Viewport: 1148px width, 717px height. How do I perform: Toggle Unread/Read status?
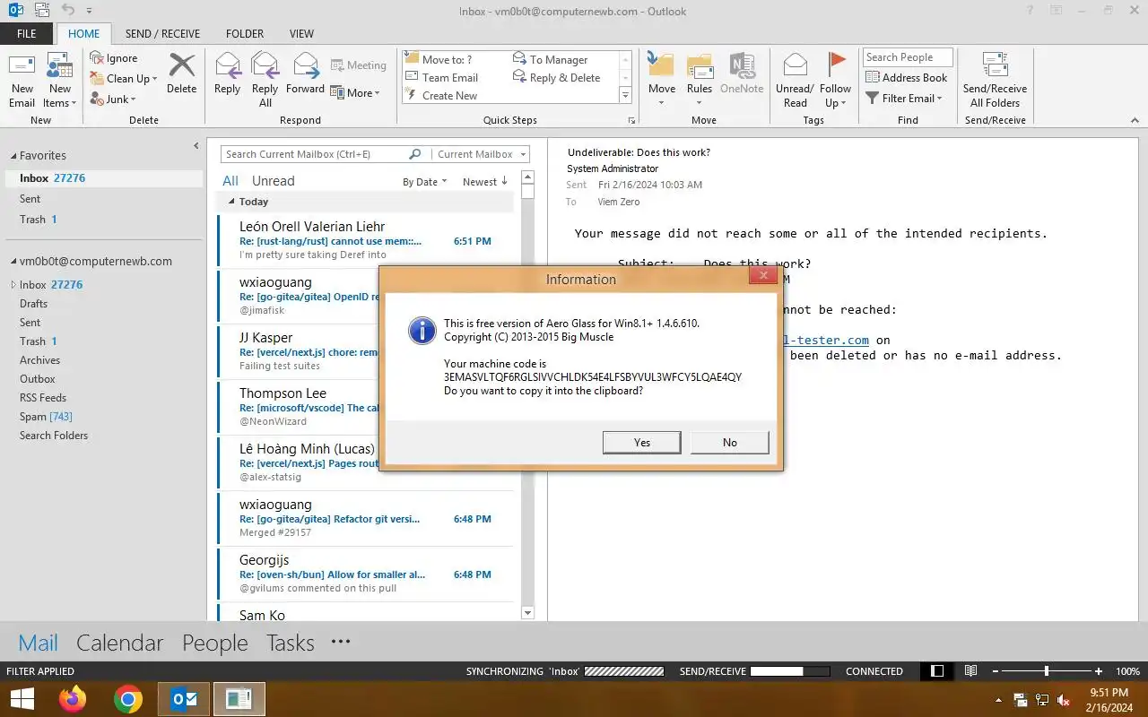pos(795,80)
